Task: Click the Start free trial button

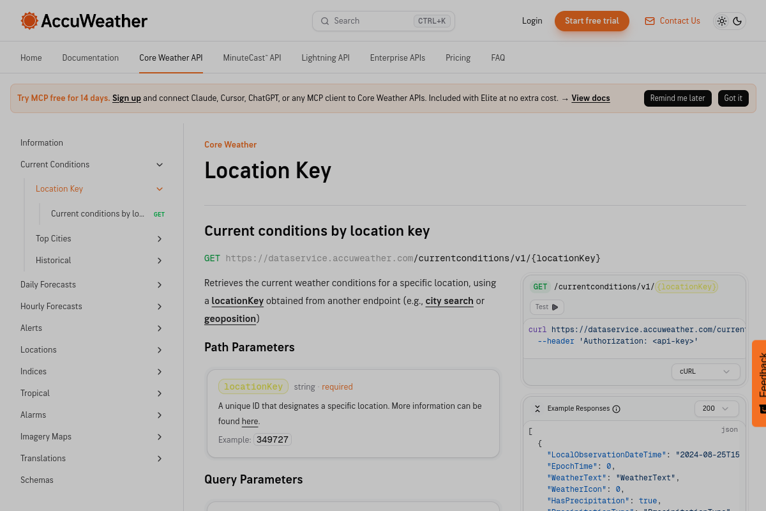Action: [x=592, y=21]
